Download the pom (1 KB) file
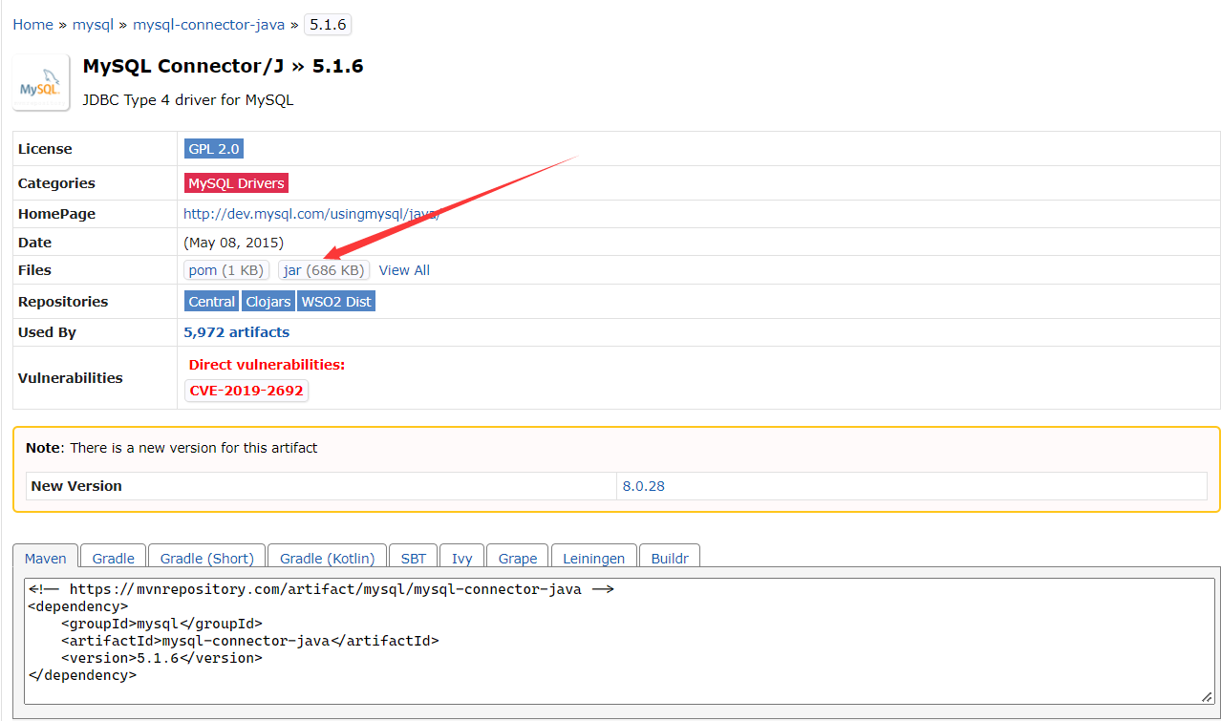 (226, 270)
